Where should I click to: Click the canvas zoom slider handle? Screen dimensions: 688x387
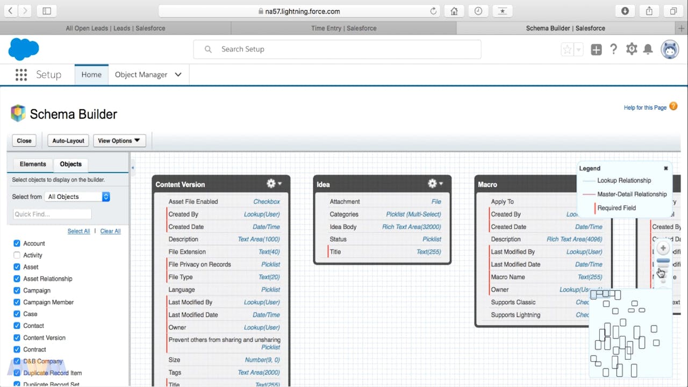pos(663,262)
